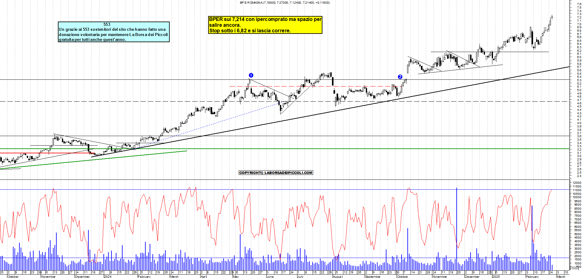Click the 7.6 value on price axis
Viewport: 582px width, 278px height.
[x=579, y=4]
